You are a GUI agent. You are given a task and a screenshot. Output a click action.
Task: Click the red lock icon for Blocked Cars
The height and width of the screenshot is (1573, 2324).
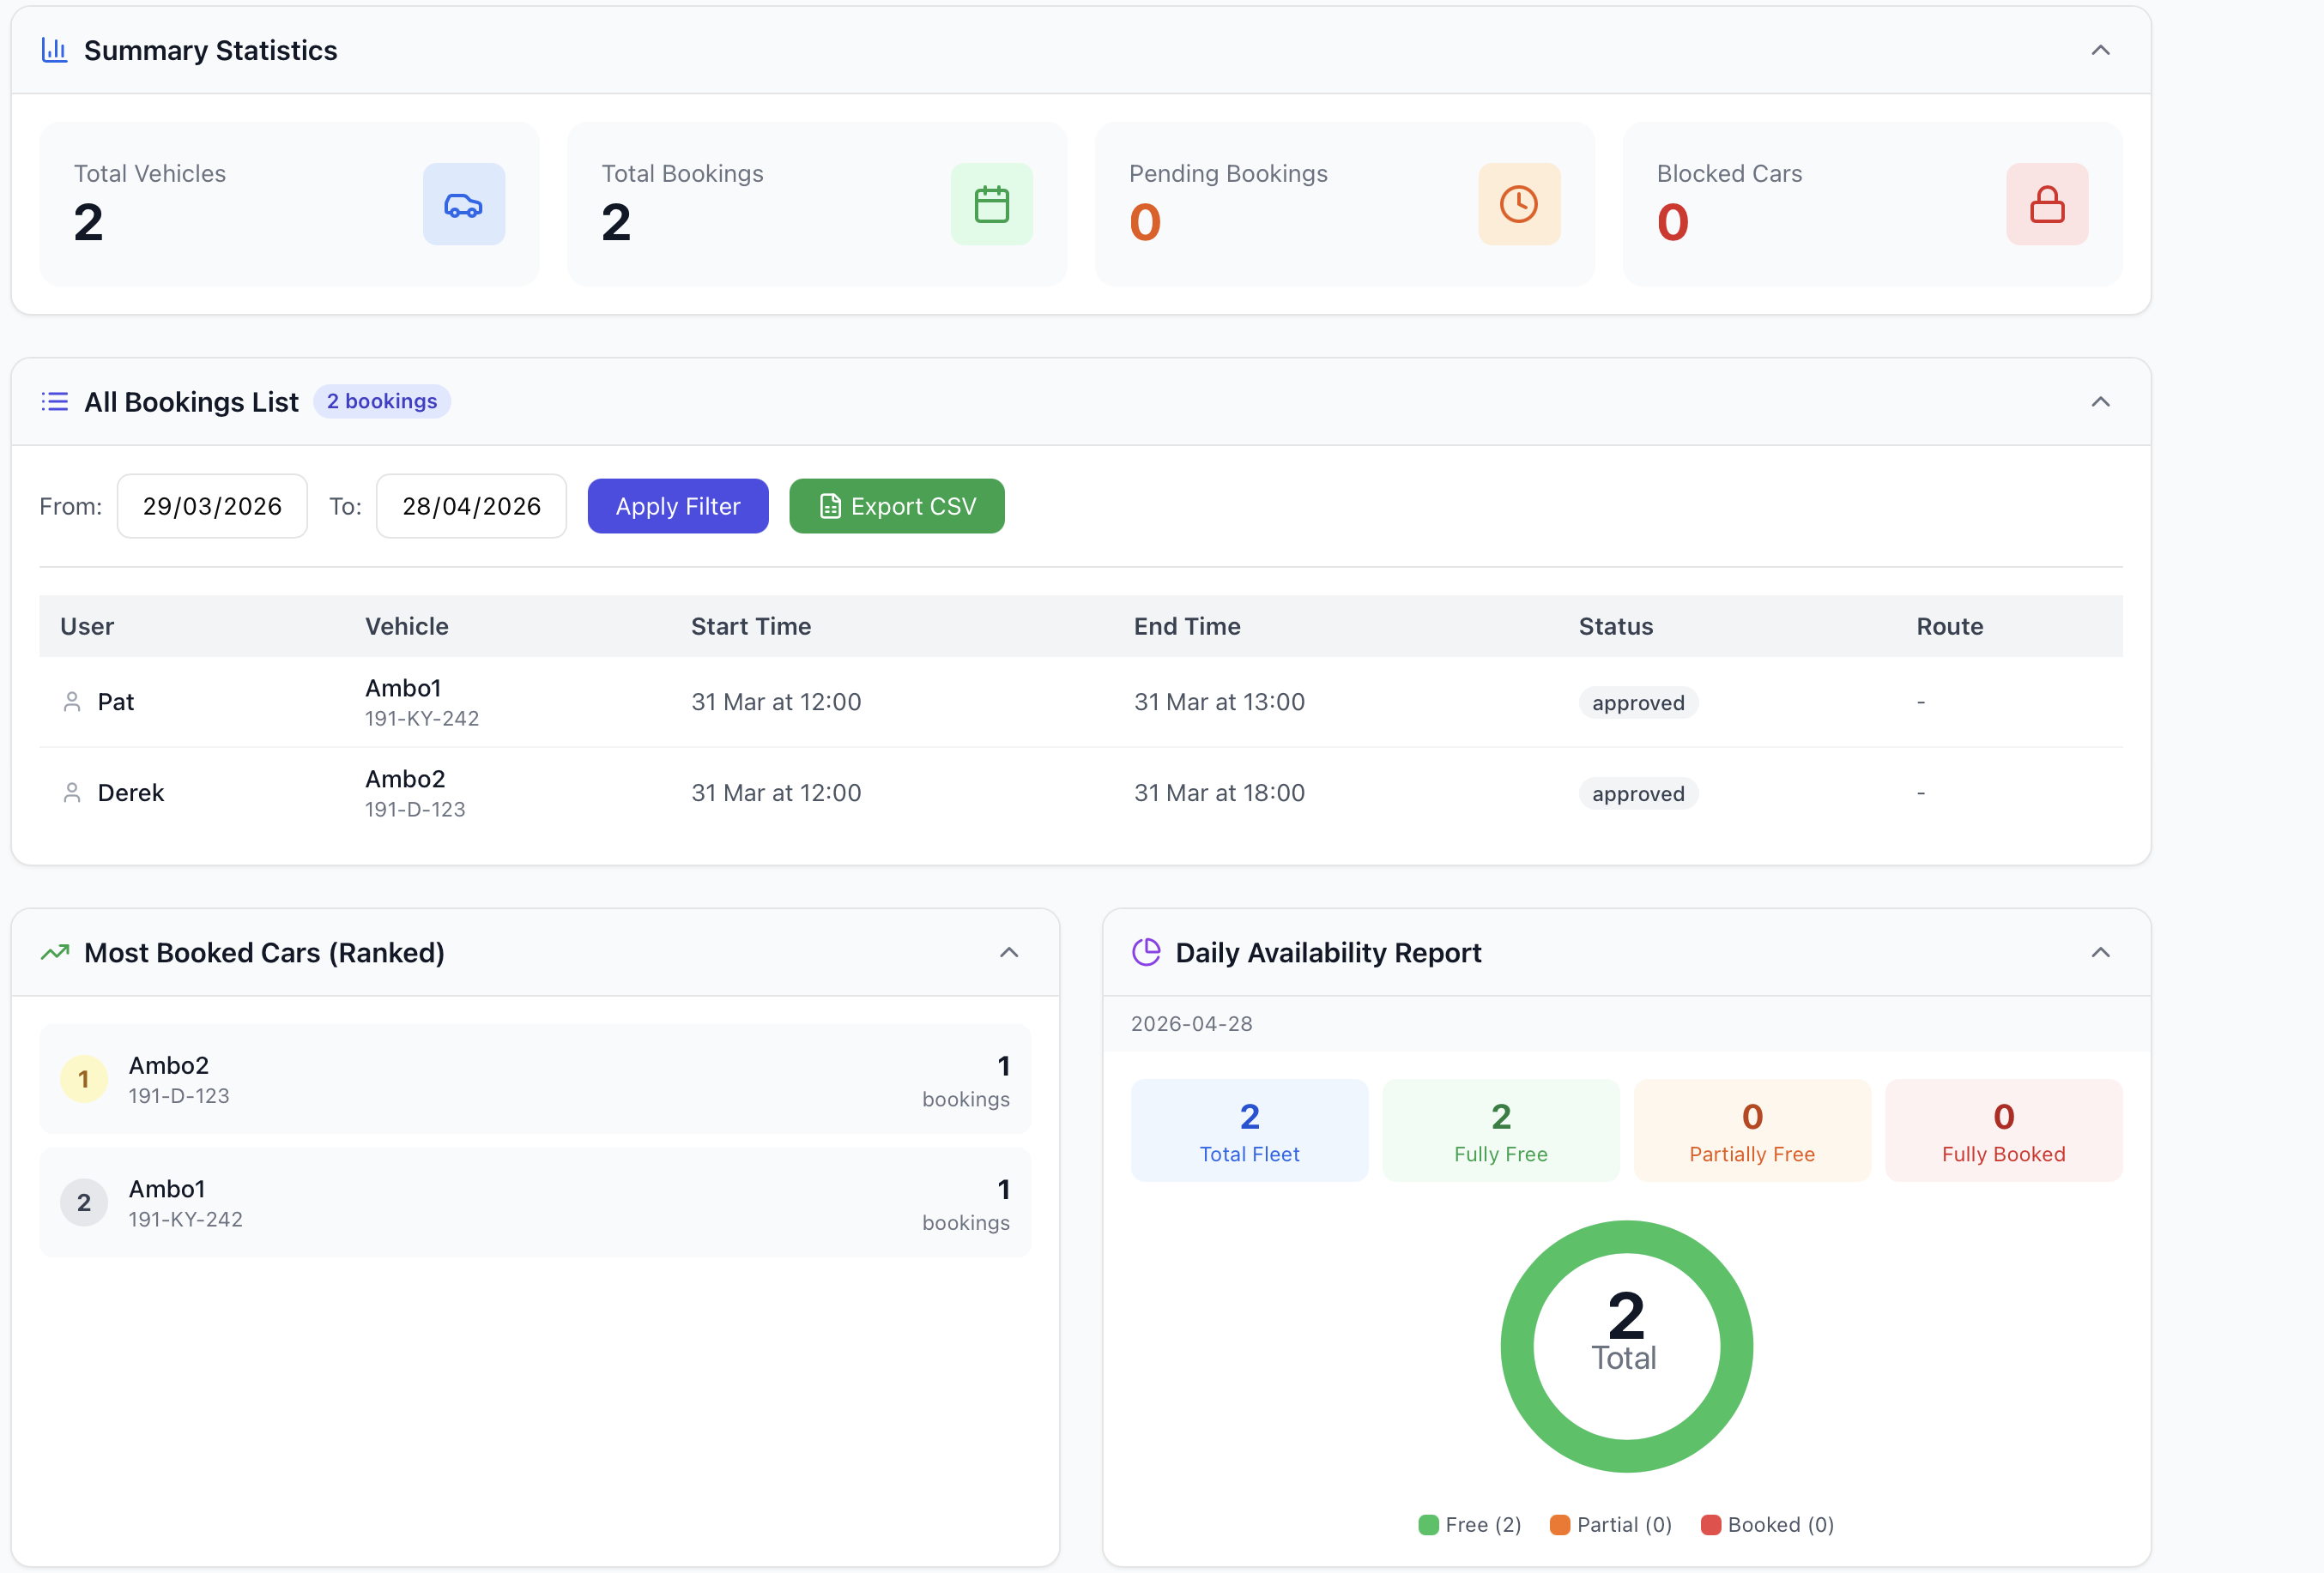click(2047, 205)
